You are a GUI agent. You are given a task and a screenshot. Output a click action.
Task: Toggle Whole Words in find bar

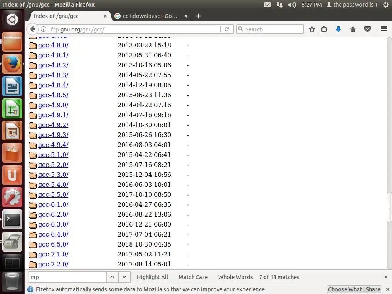pos(235,277)
